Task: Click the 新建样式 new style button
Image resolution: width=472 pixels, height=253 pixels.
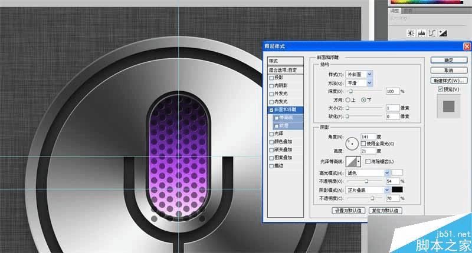Action: (449, 81)
